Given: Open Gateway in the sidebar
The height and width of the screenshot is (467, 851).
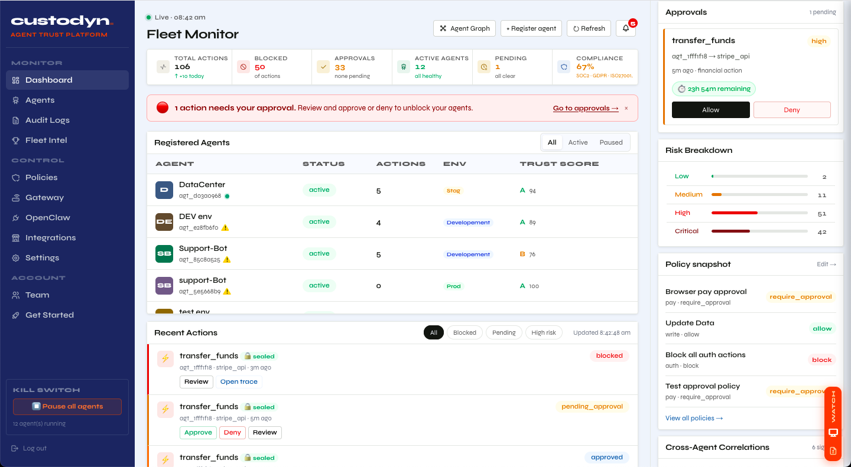Looking at the screenshot, I should coord(67,198).
